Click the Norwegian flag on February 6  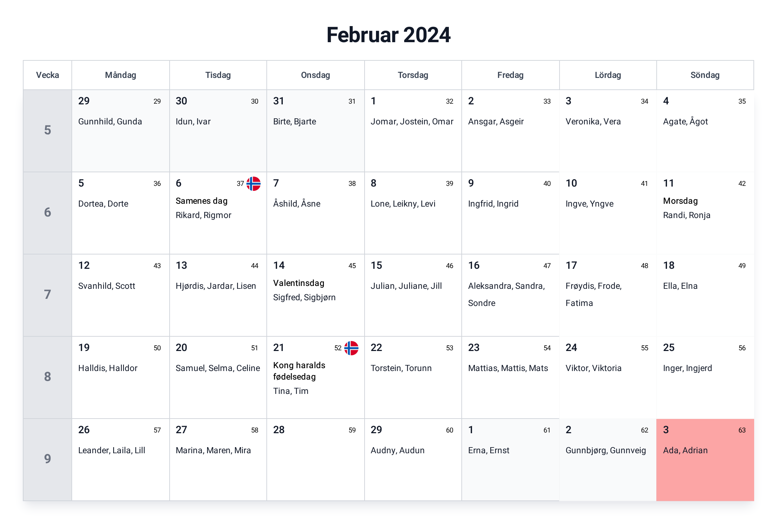(254, 183)
